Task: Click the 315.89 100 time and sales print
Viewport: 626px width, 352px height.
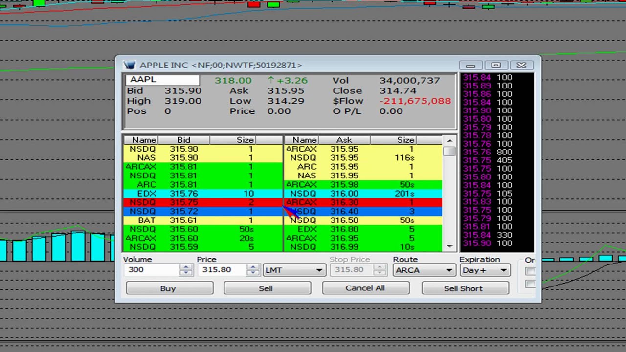Action: coord(488,86)
